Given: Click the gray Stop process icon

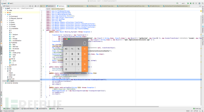Looking at the screenshot, I should [196, 3].
